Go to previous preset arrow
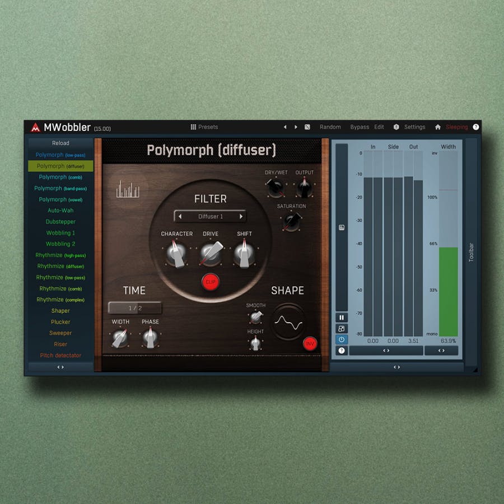 click(285, 127)
